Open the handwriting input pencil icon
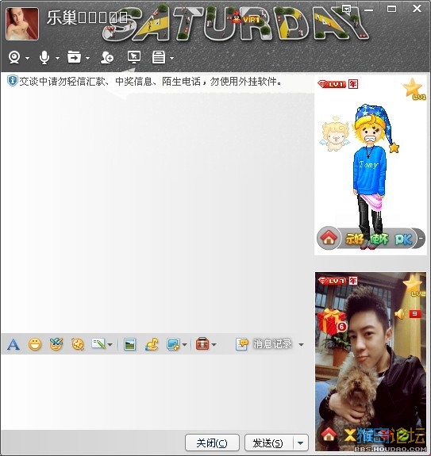The width and height of the screenshot is (431, 456). pyautogui.click(x=98, y=343)
